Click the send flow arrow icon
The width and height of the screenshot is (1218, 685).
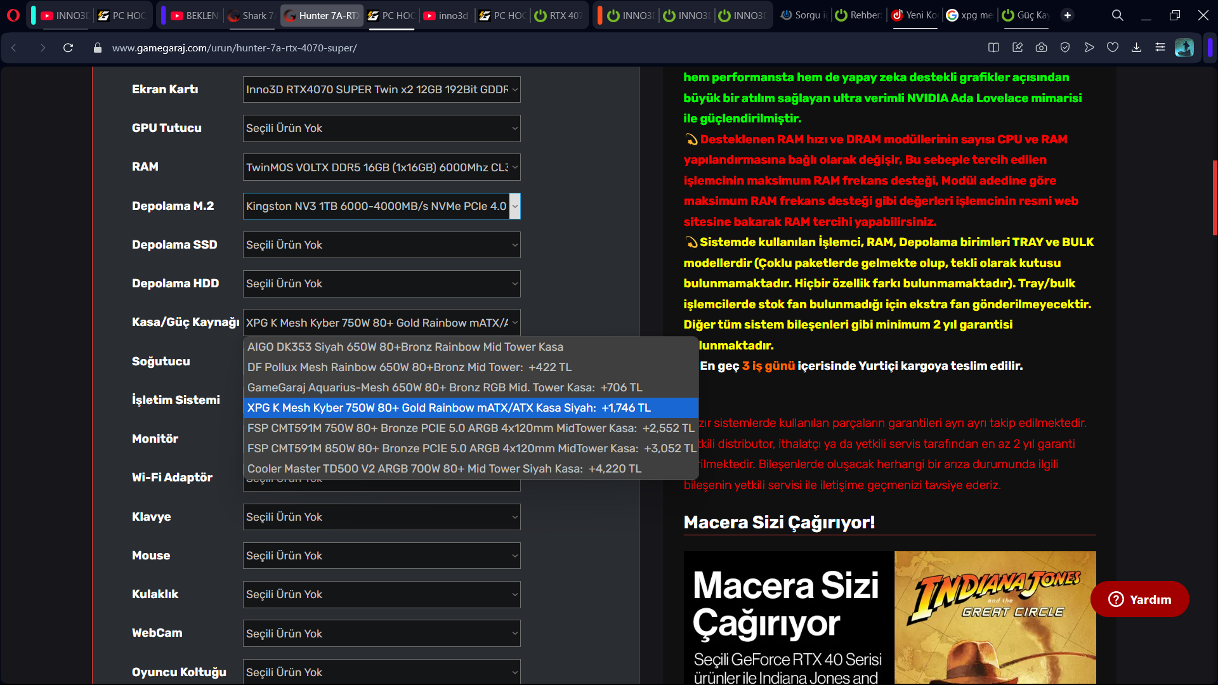coord(1089,48)
